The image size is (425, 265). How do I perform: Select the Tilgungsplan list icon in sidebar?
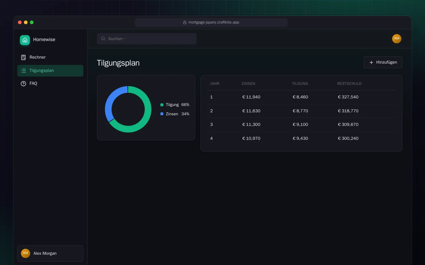tap(23, 71)
